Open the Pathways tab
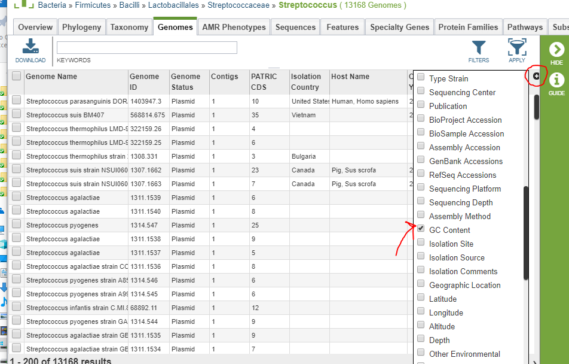This screenshot has height=364, width=569. (x=525, y=28)
